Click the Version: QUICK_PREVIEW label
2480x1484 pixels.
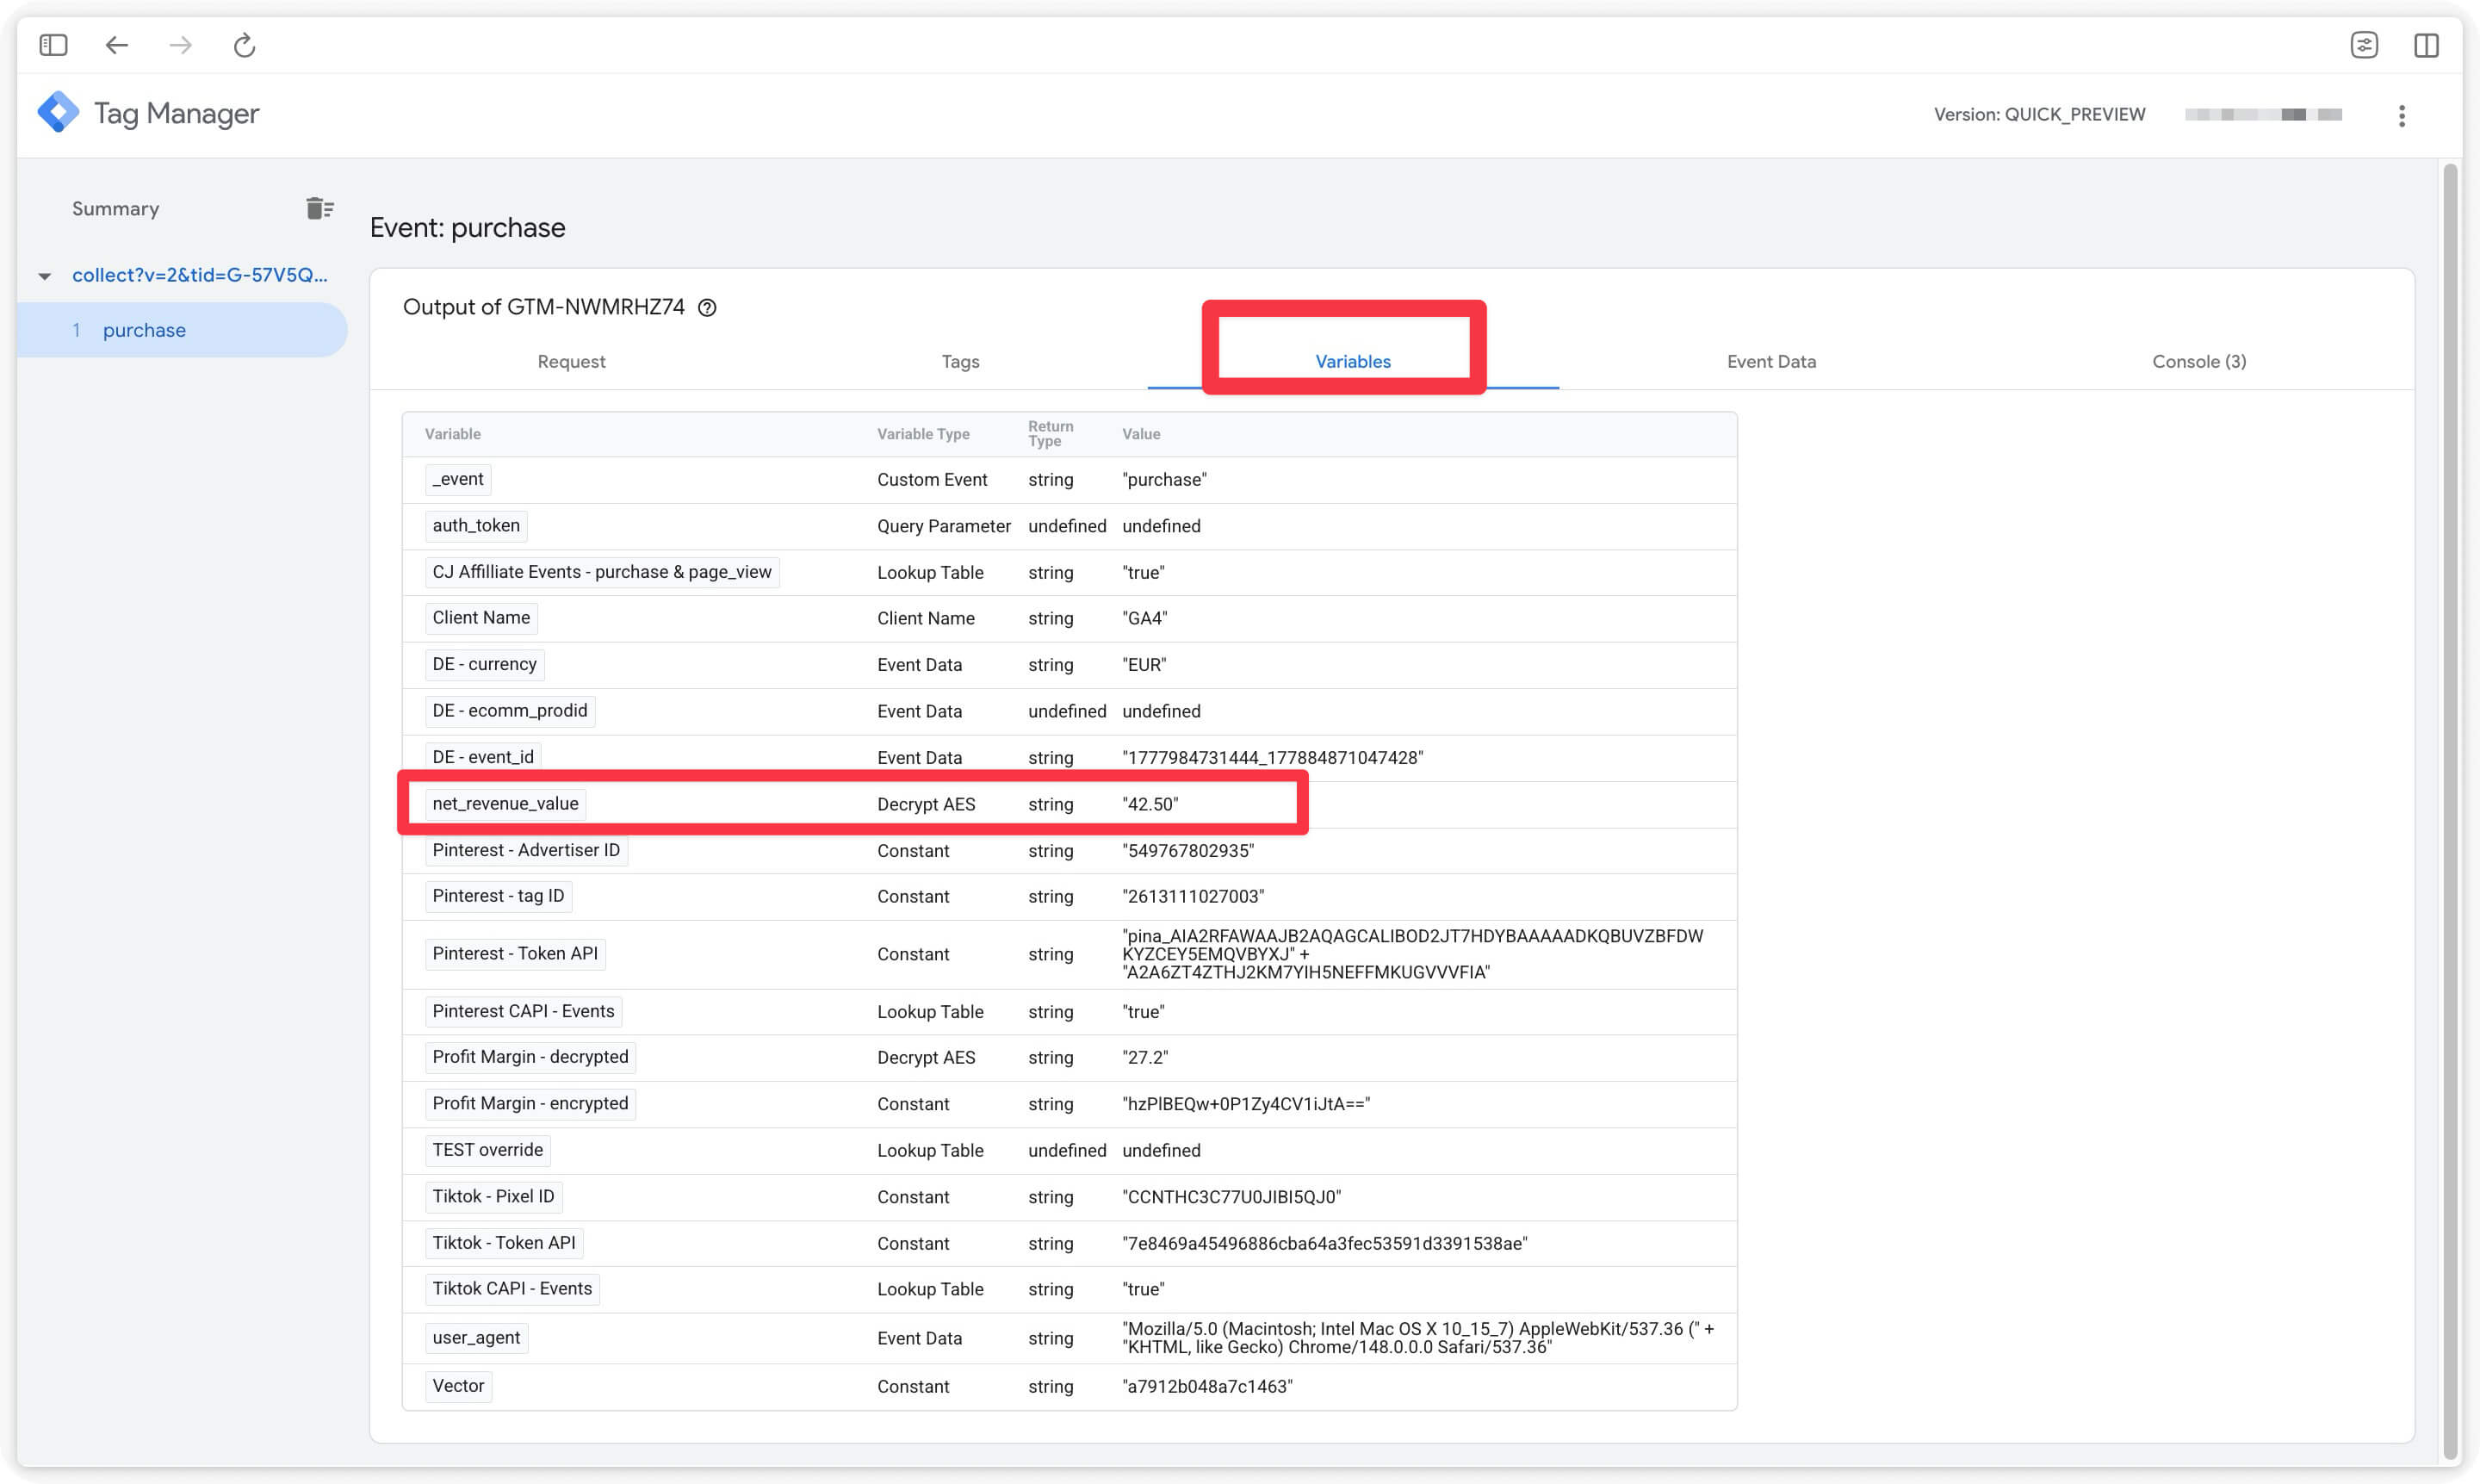[2038, 115]
